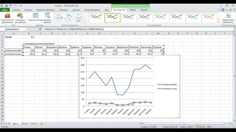This screenshot has width=236, height=132.
Task: Switch to Normal view in status bar
Action: coord(197,127)
